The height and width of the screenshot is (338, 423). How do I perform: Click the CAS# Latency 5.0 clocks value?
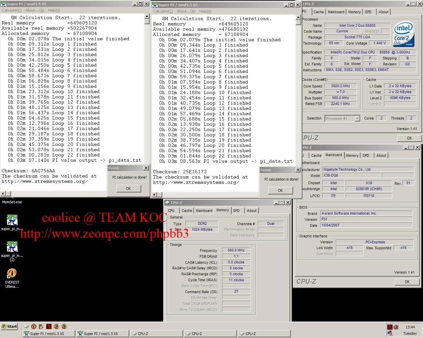click(x=236, y=262)
